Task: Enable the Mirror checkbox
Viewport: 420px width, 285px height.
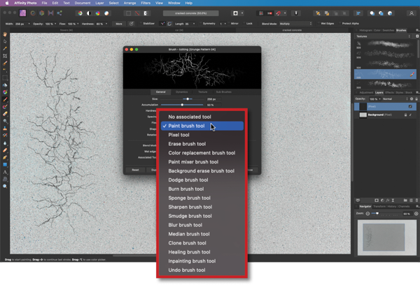Action: click(x=228, y=24)
